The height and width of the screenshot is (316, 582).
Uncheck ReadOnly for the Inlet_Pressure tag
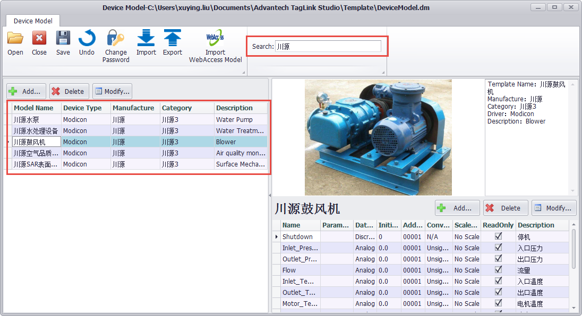498,248
